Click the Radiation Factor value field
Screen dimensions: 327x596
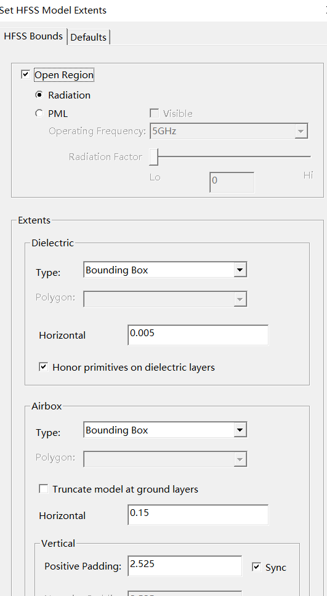coord(232,182)
